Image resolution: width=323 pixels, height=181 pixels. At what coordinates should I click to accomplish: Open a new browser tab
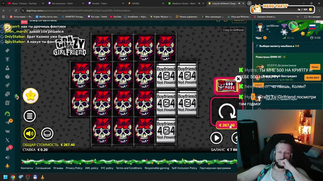click(249, 3)
